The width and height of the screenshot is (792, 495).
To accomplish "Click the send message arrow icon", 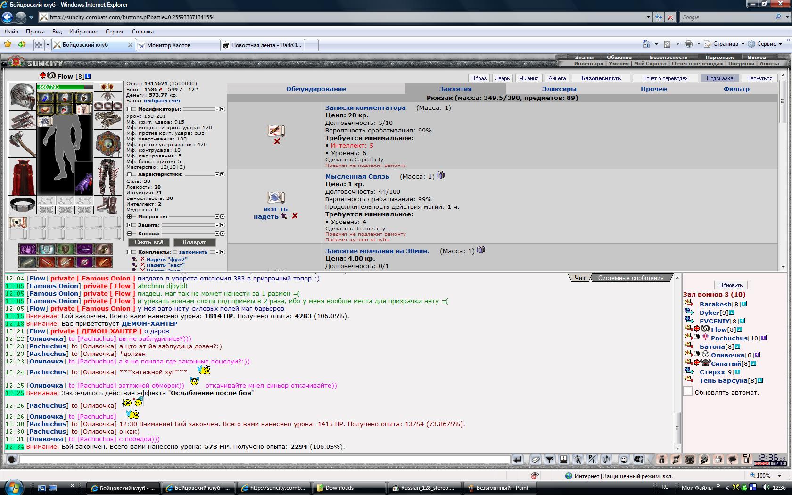I will (518, 459).
